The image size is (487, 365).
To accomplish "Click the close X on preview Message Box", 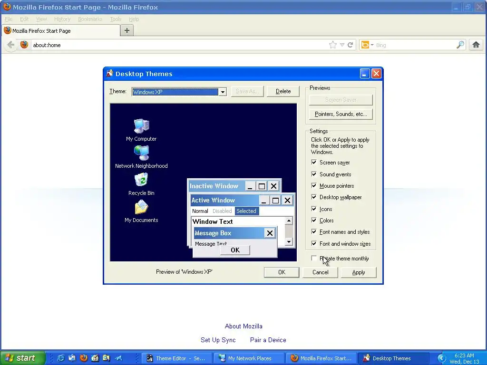I will [x=270, y=233].
